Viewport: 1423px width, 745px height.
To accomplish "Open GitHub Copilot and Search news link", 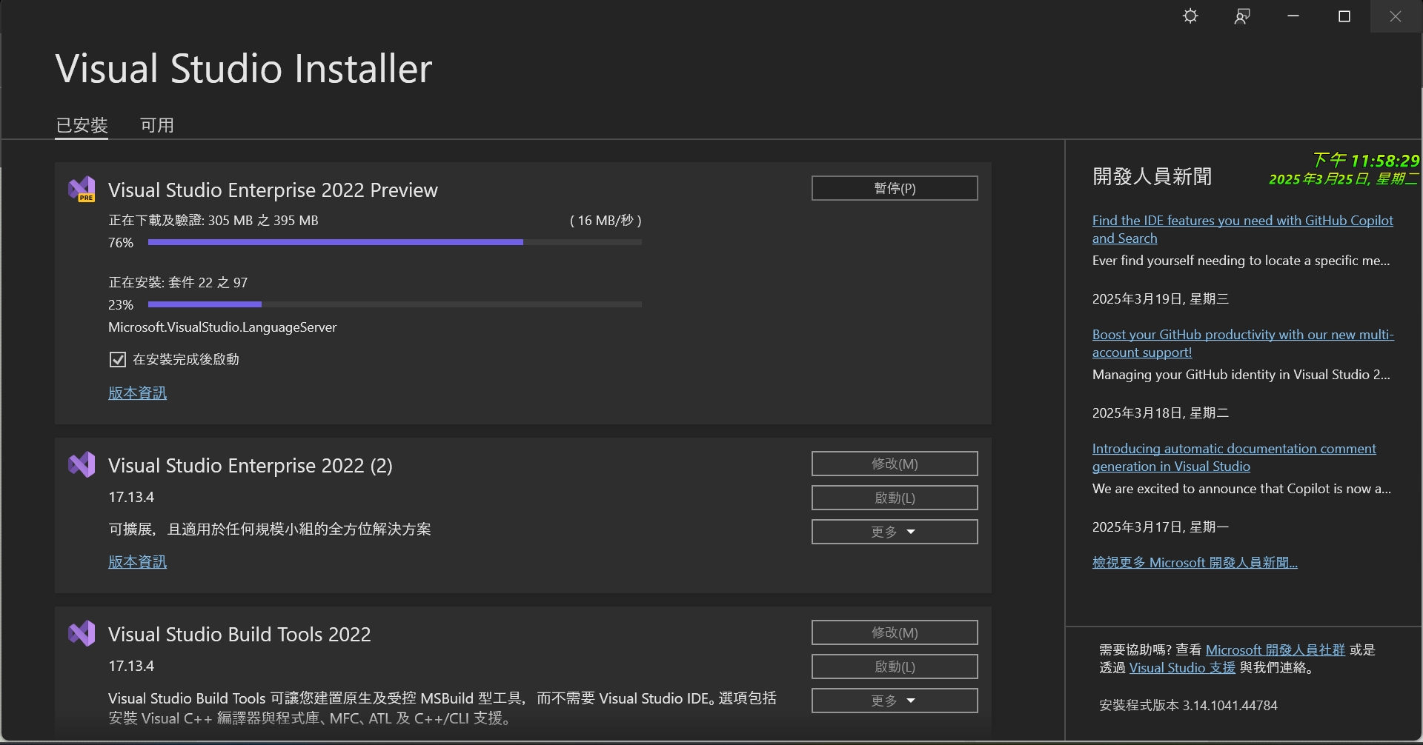I will [x=1242, y=230].
